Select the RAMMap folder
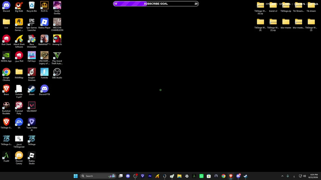 pyautogui.click(x=19, y=73)
